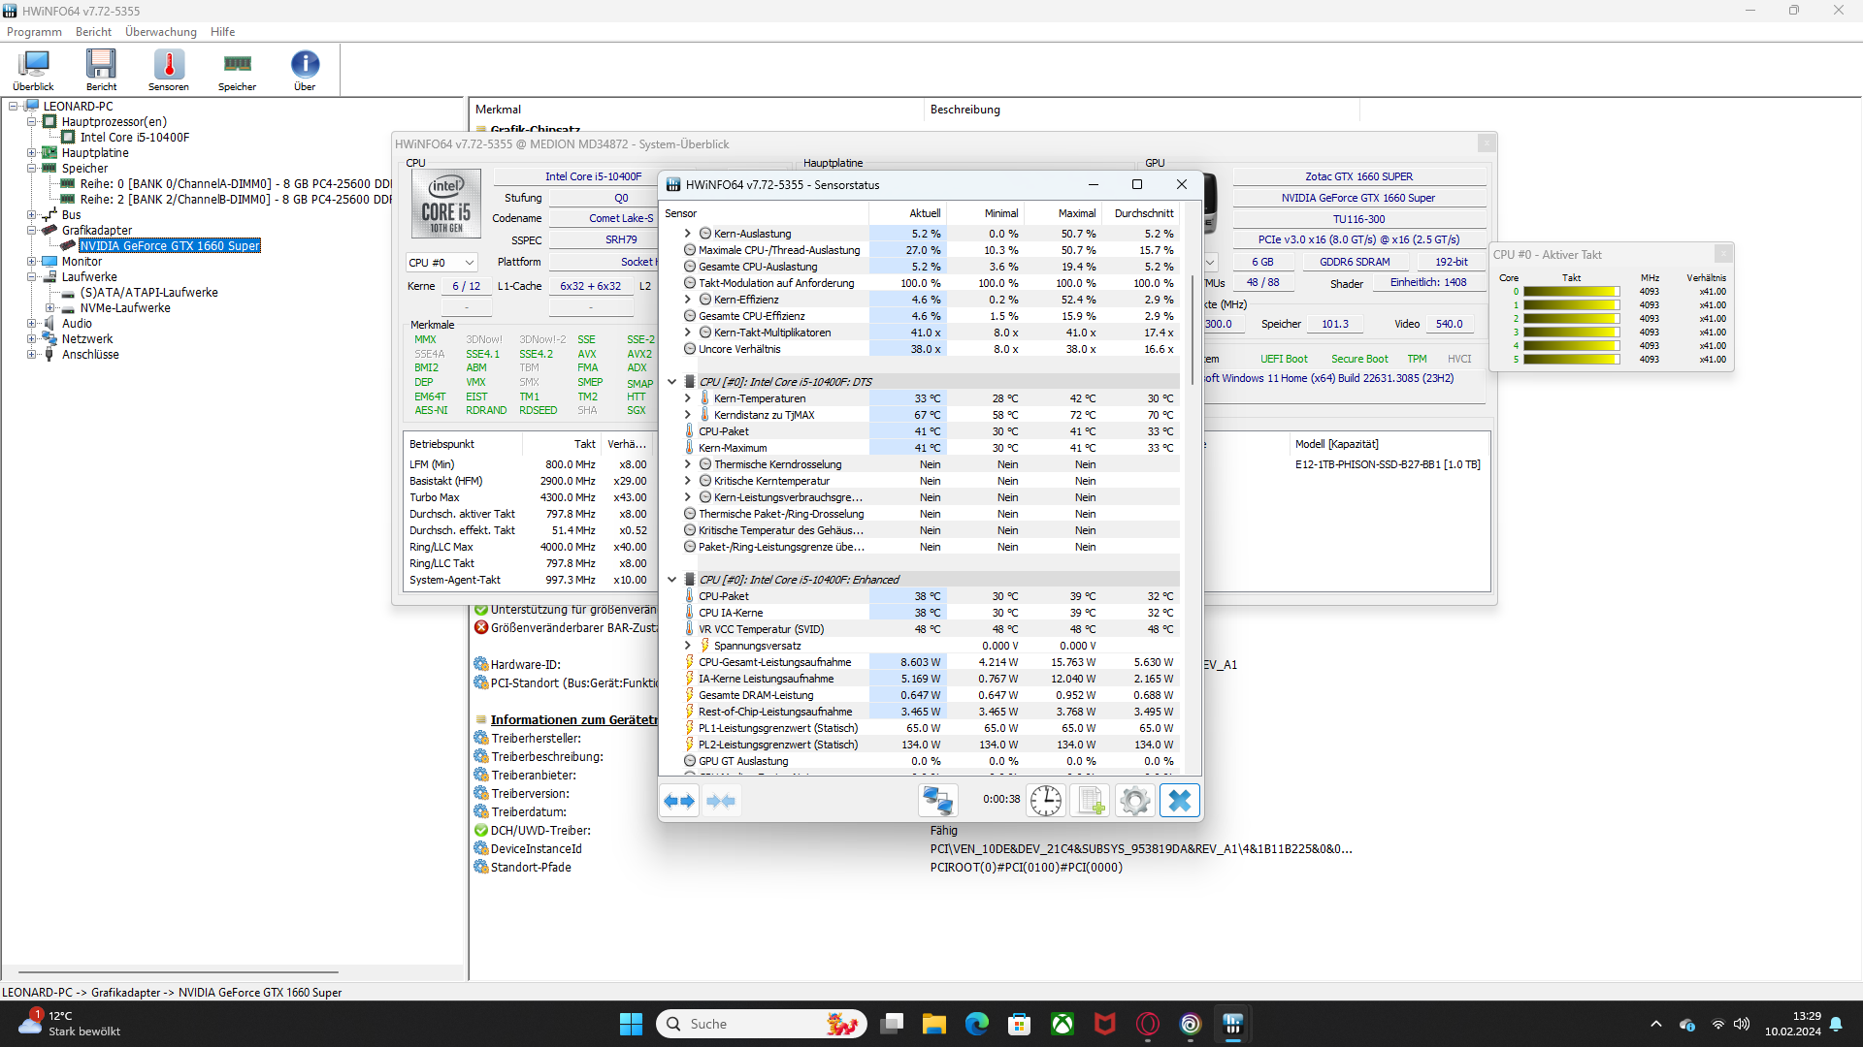The image size is (1863, 1047).
Task: Start logging with the sheet-plus icon
Action: [x=1090, y=801]
